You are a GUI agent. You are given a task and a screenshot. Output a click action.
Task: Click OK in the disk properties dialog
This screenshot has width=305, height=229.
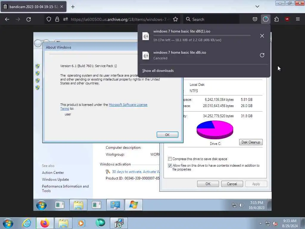point(208,184)
